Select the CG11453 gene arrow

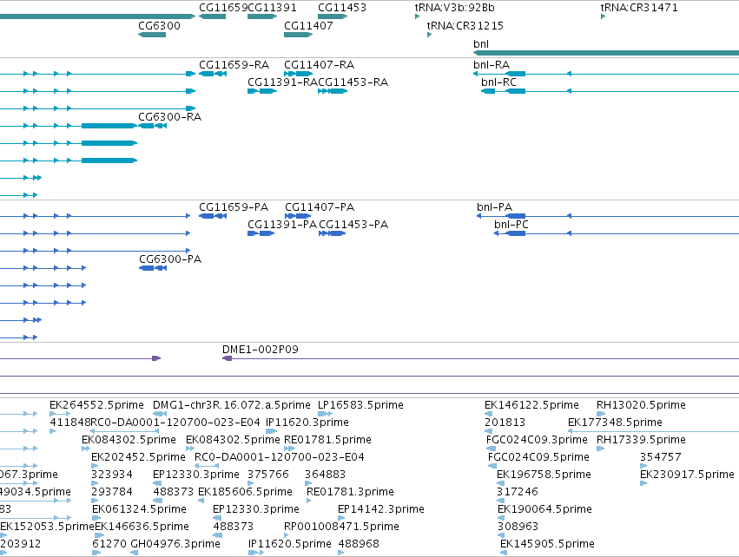(x=333, y=16)
